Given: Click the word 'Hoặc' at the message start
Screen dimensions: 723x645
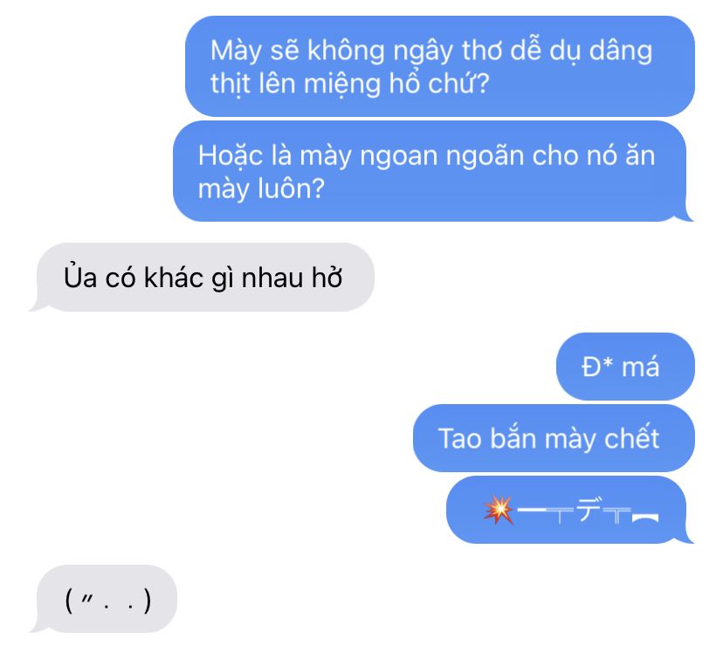Looking at the screenshot, I should [231, 155].
